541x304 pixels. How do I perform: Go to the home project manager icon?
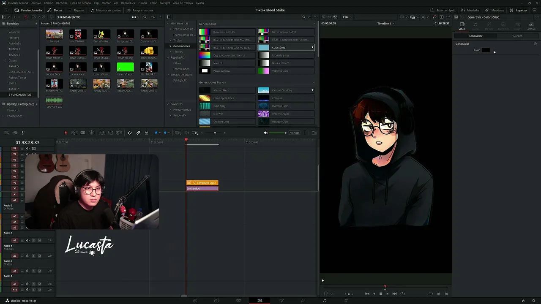[x=523, y=301]
